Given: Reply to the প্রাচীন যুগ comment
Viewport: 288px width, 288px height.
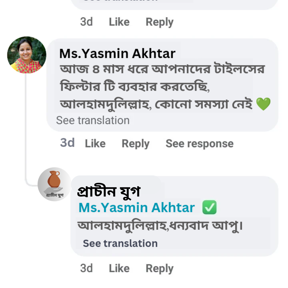Looking at the screenshot, I should pos(159,268).
